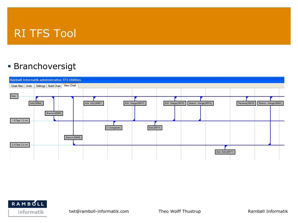This screenshot has height=223, width=298.
Task: Click the 2.0/Test 2.0 Int branch label
Action: [20, 145]
